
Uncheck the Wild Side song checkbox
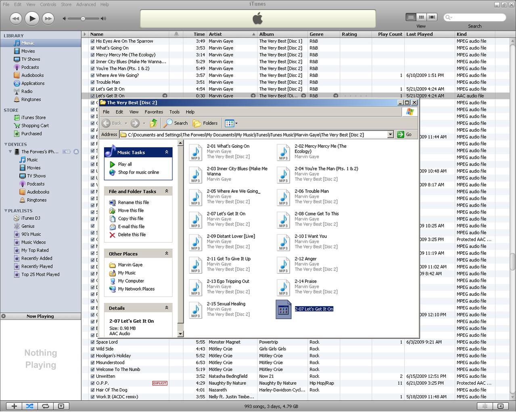(x=93, y=349)
